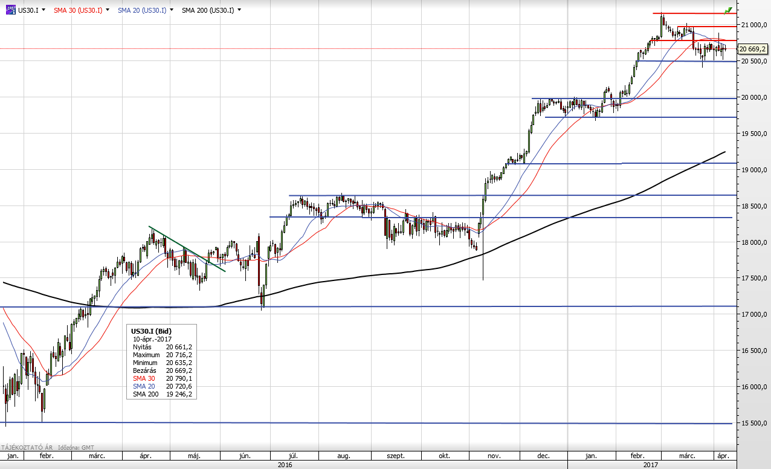Open the SMA 20 (US30.I) indicator dropdown

pos(172,10)
